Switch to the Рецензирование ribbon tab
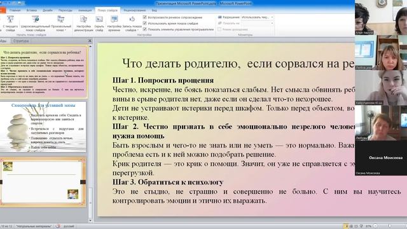 pyautogui.click(x=134, y=10)
